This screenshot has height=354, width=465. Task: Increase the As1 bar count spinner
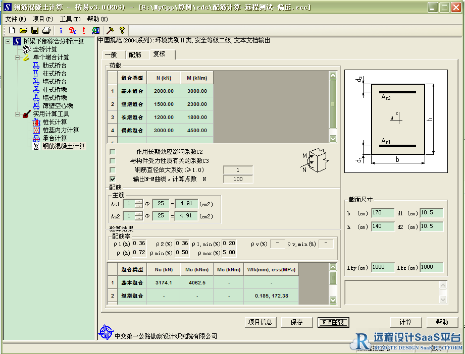coord(138,201)
